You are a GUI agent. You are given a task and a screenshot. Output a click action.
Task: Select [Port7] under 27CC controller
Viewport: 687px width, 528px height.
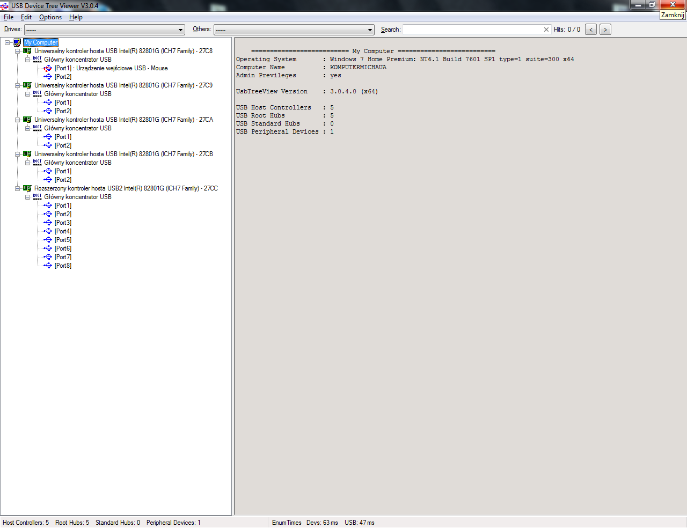click(63, 257)
